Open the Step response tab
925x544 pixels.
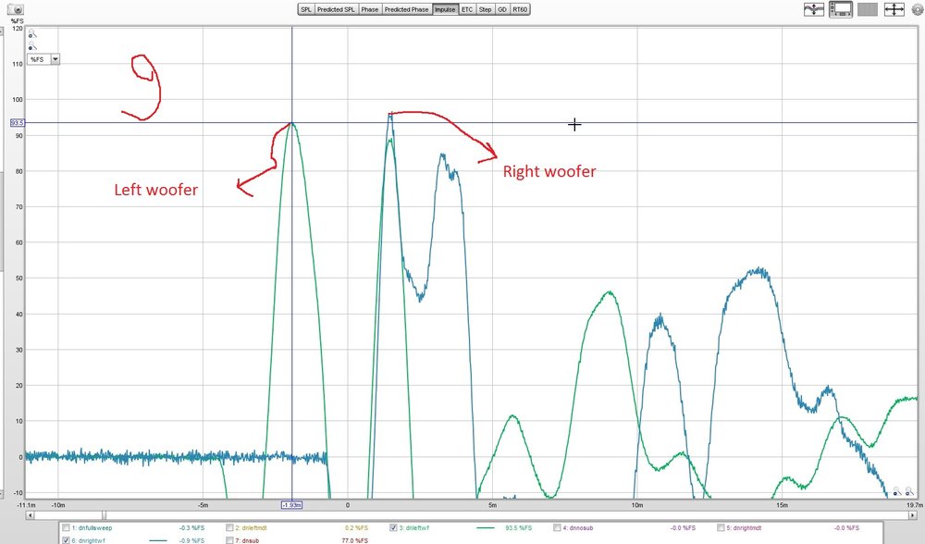[485, 9]
